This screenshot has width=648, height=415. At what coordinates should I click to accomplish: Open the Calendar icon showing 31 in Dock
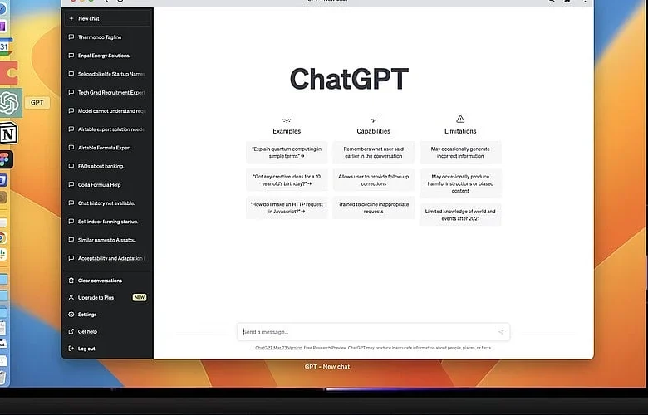(x=5, y=46)
